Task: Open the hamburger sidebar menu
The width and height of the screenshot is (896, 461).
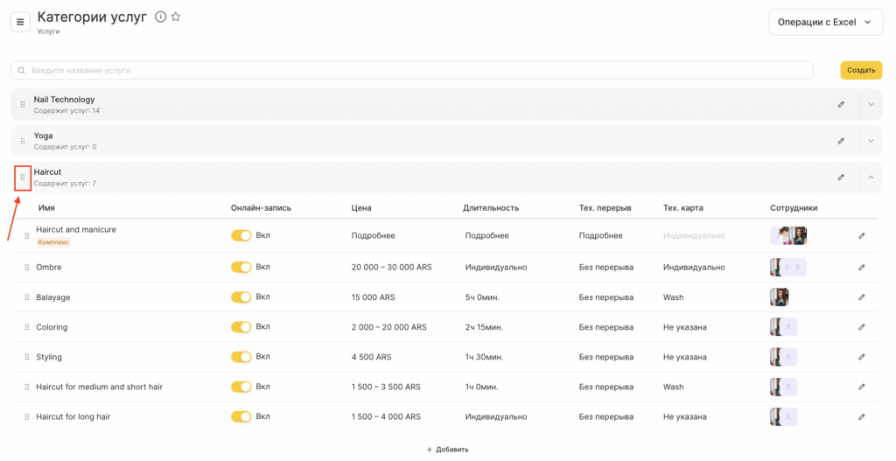Action: click(20, 22)
